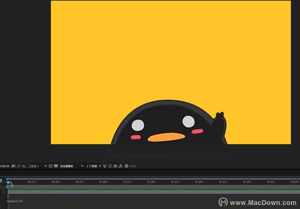This screenshot has height=209, width=300.
Task: Click the 0:00:04 current time display
Action: pyautogui.click(x=4, y=166)
